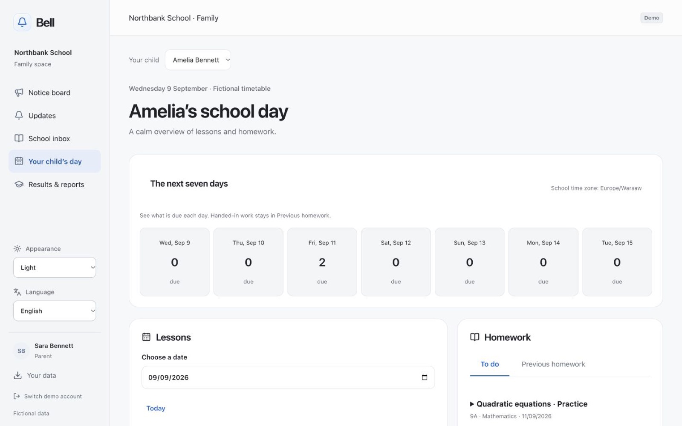
Task: Select the Wed, Sep 9 day card
Action: [175, 262]
